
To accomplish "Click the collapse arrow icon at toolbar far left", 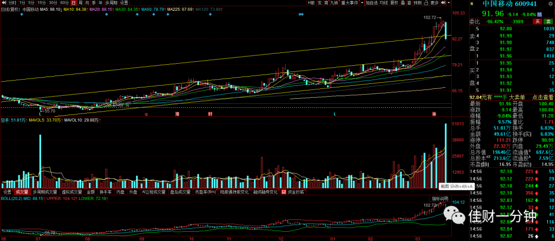I will (x=3, y=3).
